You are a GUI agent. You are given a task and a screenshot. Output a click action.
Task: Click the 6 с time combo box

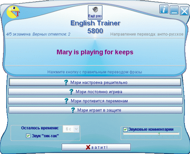click(x=71, y=129)
